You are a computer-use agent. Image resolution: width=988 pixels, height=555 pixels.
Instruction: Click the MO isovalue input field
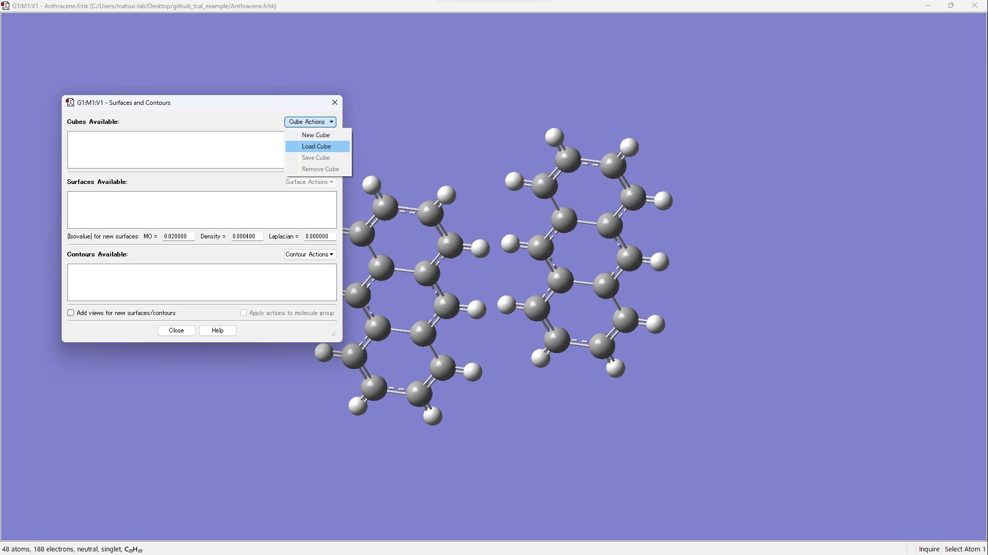tap(178, 236)
